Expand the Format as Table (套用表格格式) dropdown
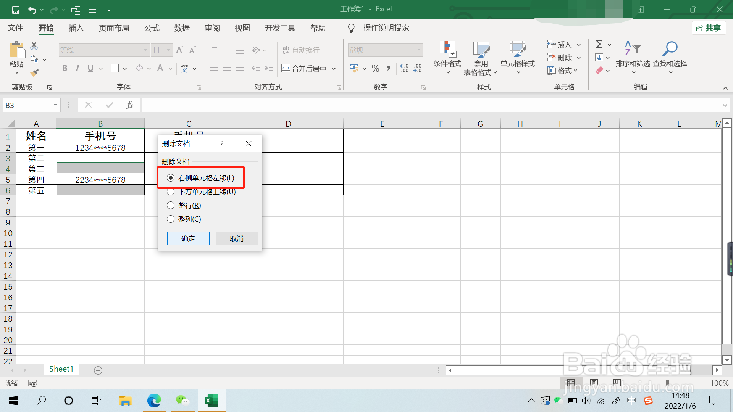The height and width of the screenshot is (412, 733). [495, 72]
